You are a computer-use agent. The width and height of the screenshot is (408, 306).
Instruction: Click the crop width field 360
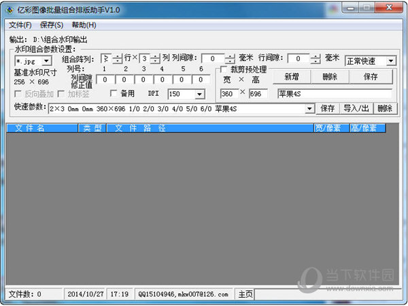tap(229, 94)
